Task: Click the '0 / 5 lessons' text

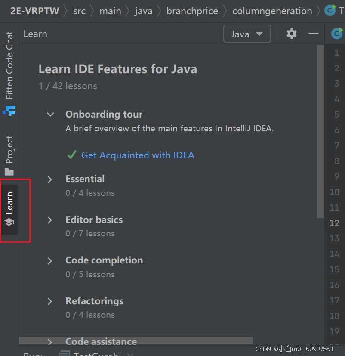Action: click(90, 275)
